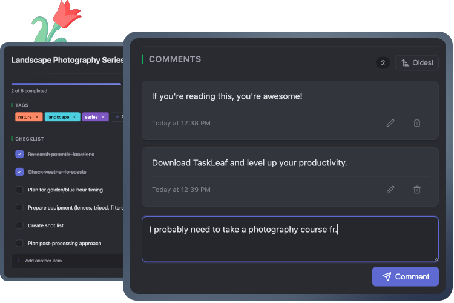Mark "Prepare equipment" checklist item done
Screen dimensions: 454x303
click(x=19, y=208)
